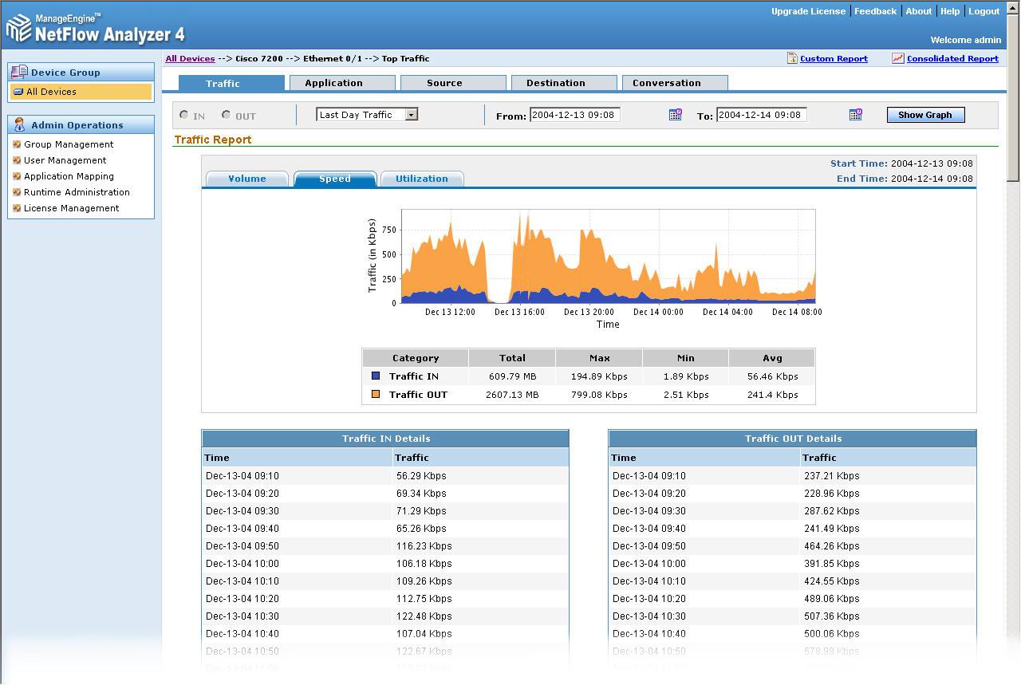
Task: Click the Traffic Report heading
Action: tap(213, 140)
